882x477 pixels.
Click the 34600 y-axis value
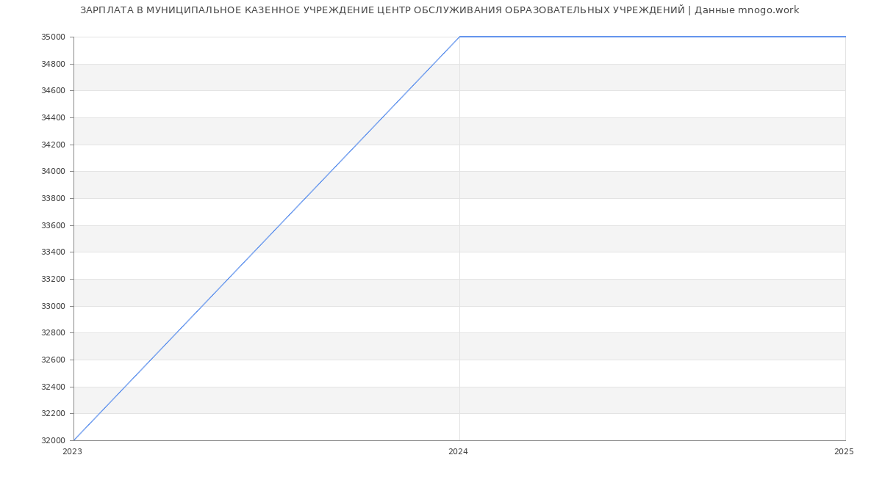point(53,91)
